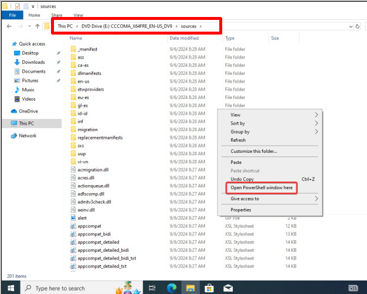
Task: Open Group by submenu in context menu
Action: 270,132
